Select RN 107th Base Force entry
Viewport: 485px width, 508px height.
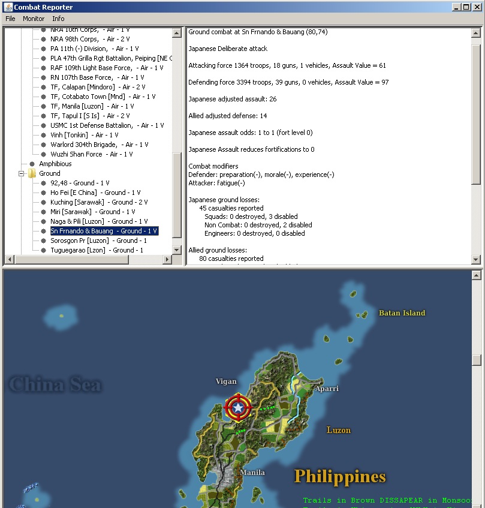pyautogui.click(x=97, y=77)
